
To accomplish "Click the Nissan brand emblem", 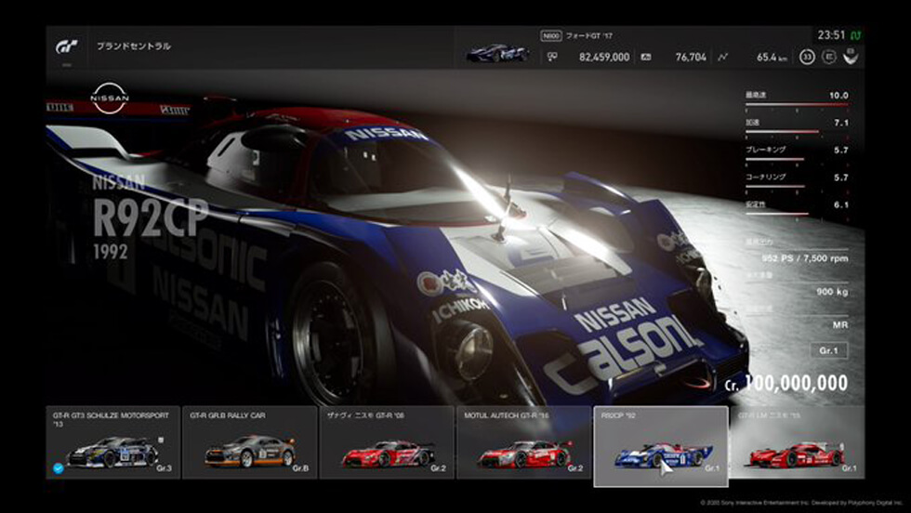I will click(x=110, y=98).
